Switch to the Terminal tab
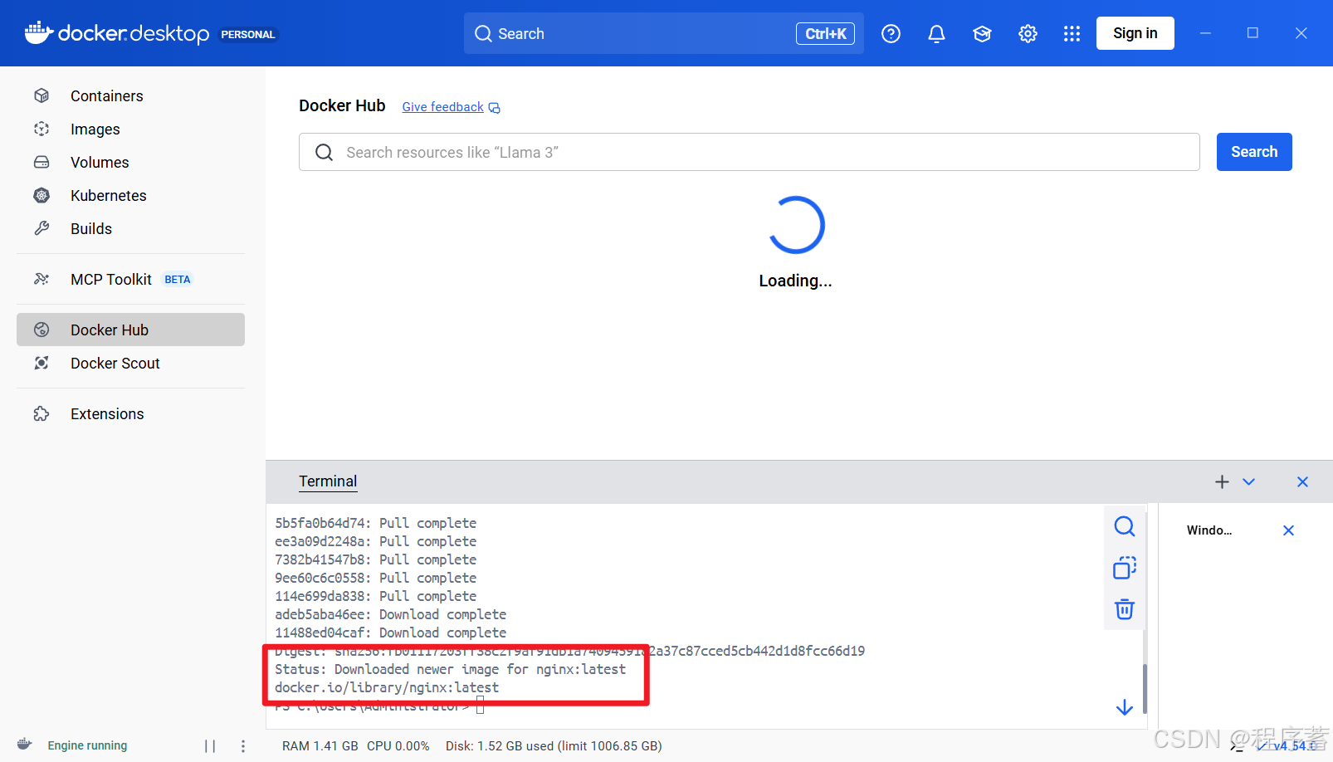The height and width of the screenshot is (762, 1333). 328,481
